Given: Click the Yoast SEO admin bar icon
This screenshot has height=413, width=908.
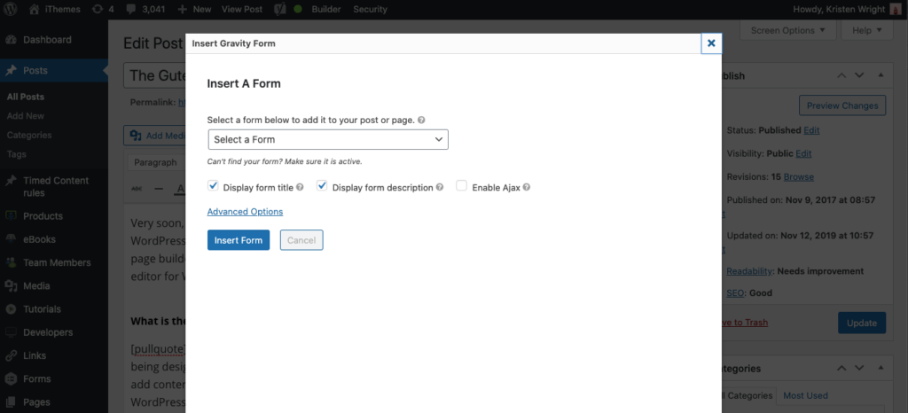Looking at the screenshot, I should pos(282,9).
